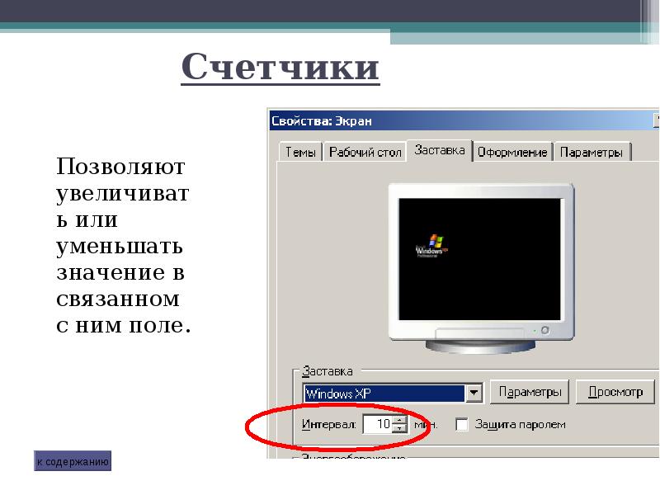Enable the Защита паролем checkbox
Viewport: 660px width, 495px height.
(x=462, y=424)
